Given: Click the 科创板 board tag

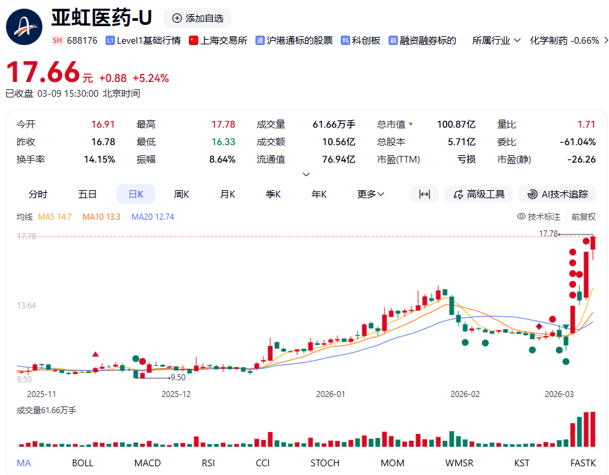Looking at the screenshot, I should (x=361, y=40).
